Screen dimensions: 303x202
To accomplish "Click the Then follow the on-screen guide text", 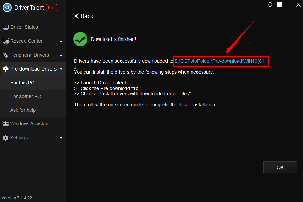I will click(x=145, y=105).
